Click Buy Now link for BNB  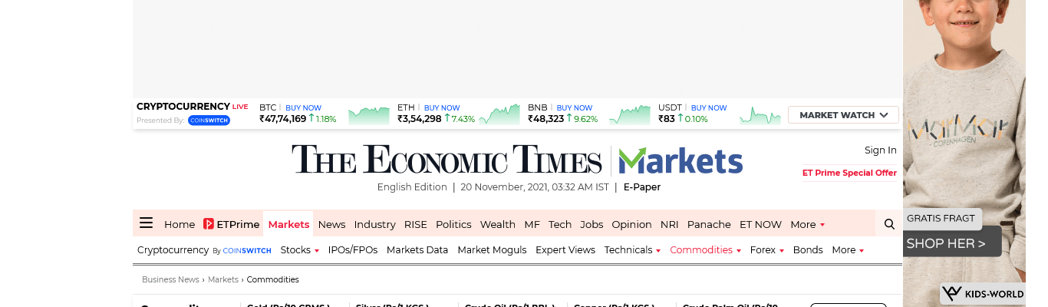(575, 107)
